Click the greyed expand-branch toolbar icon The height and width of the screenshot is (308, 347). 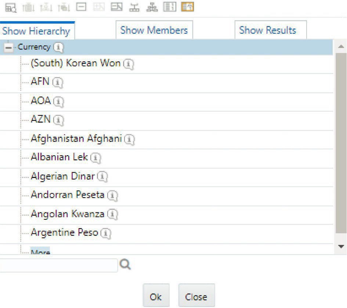click(x=99, y=7)
